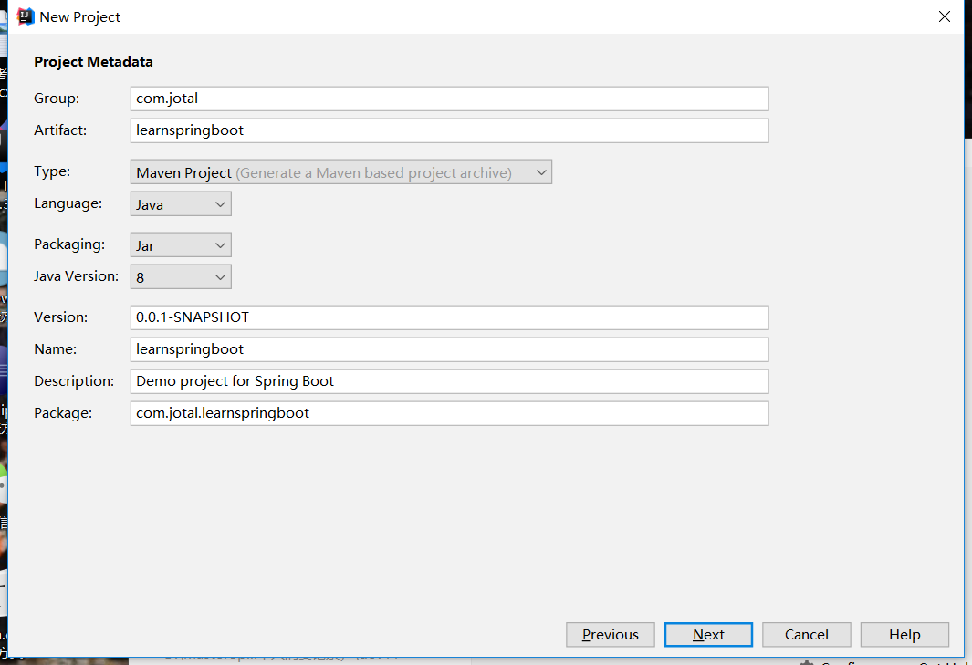Open Help for this dialog
This screenshot has width=972, height=665.
point(904,635)
